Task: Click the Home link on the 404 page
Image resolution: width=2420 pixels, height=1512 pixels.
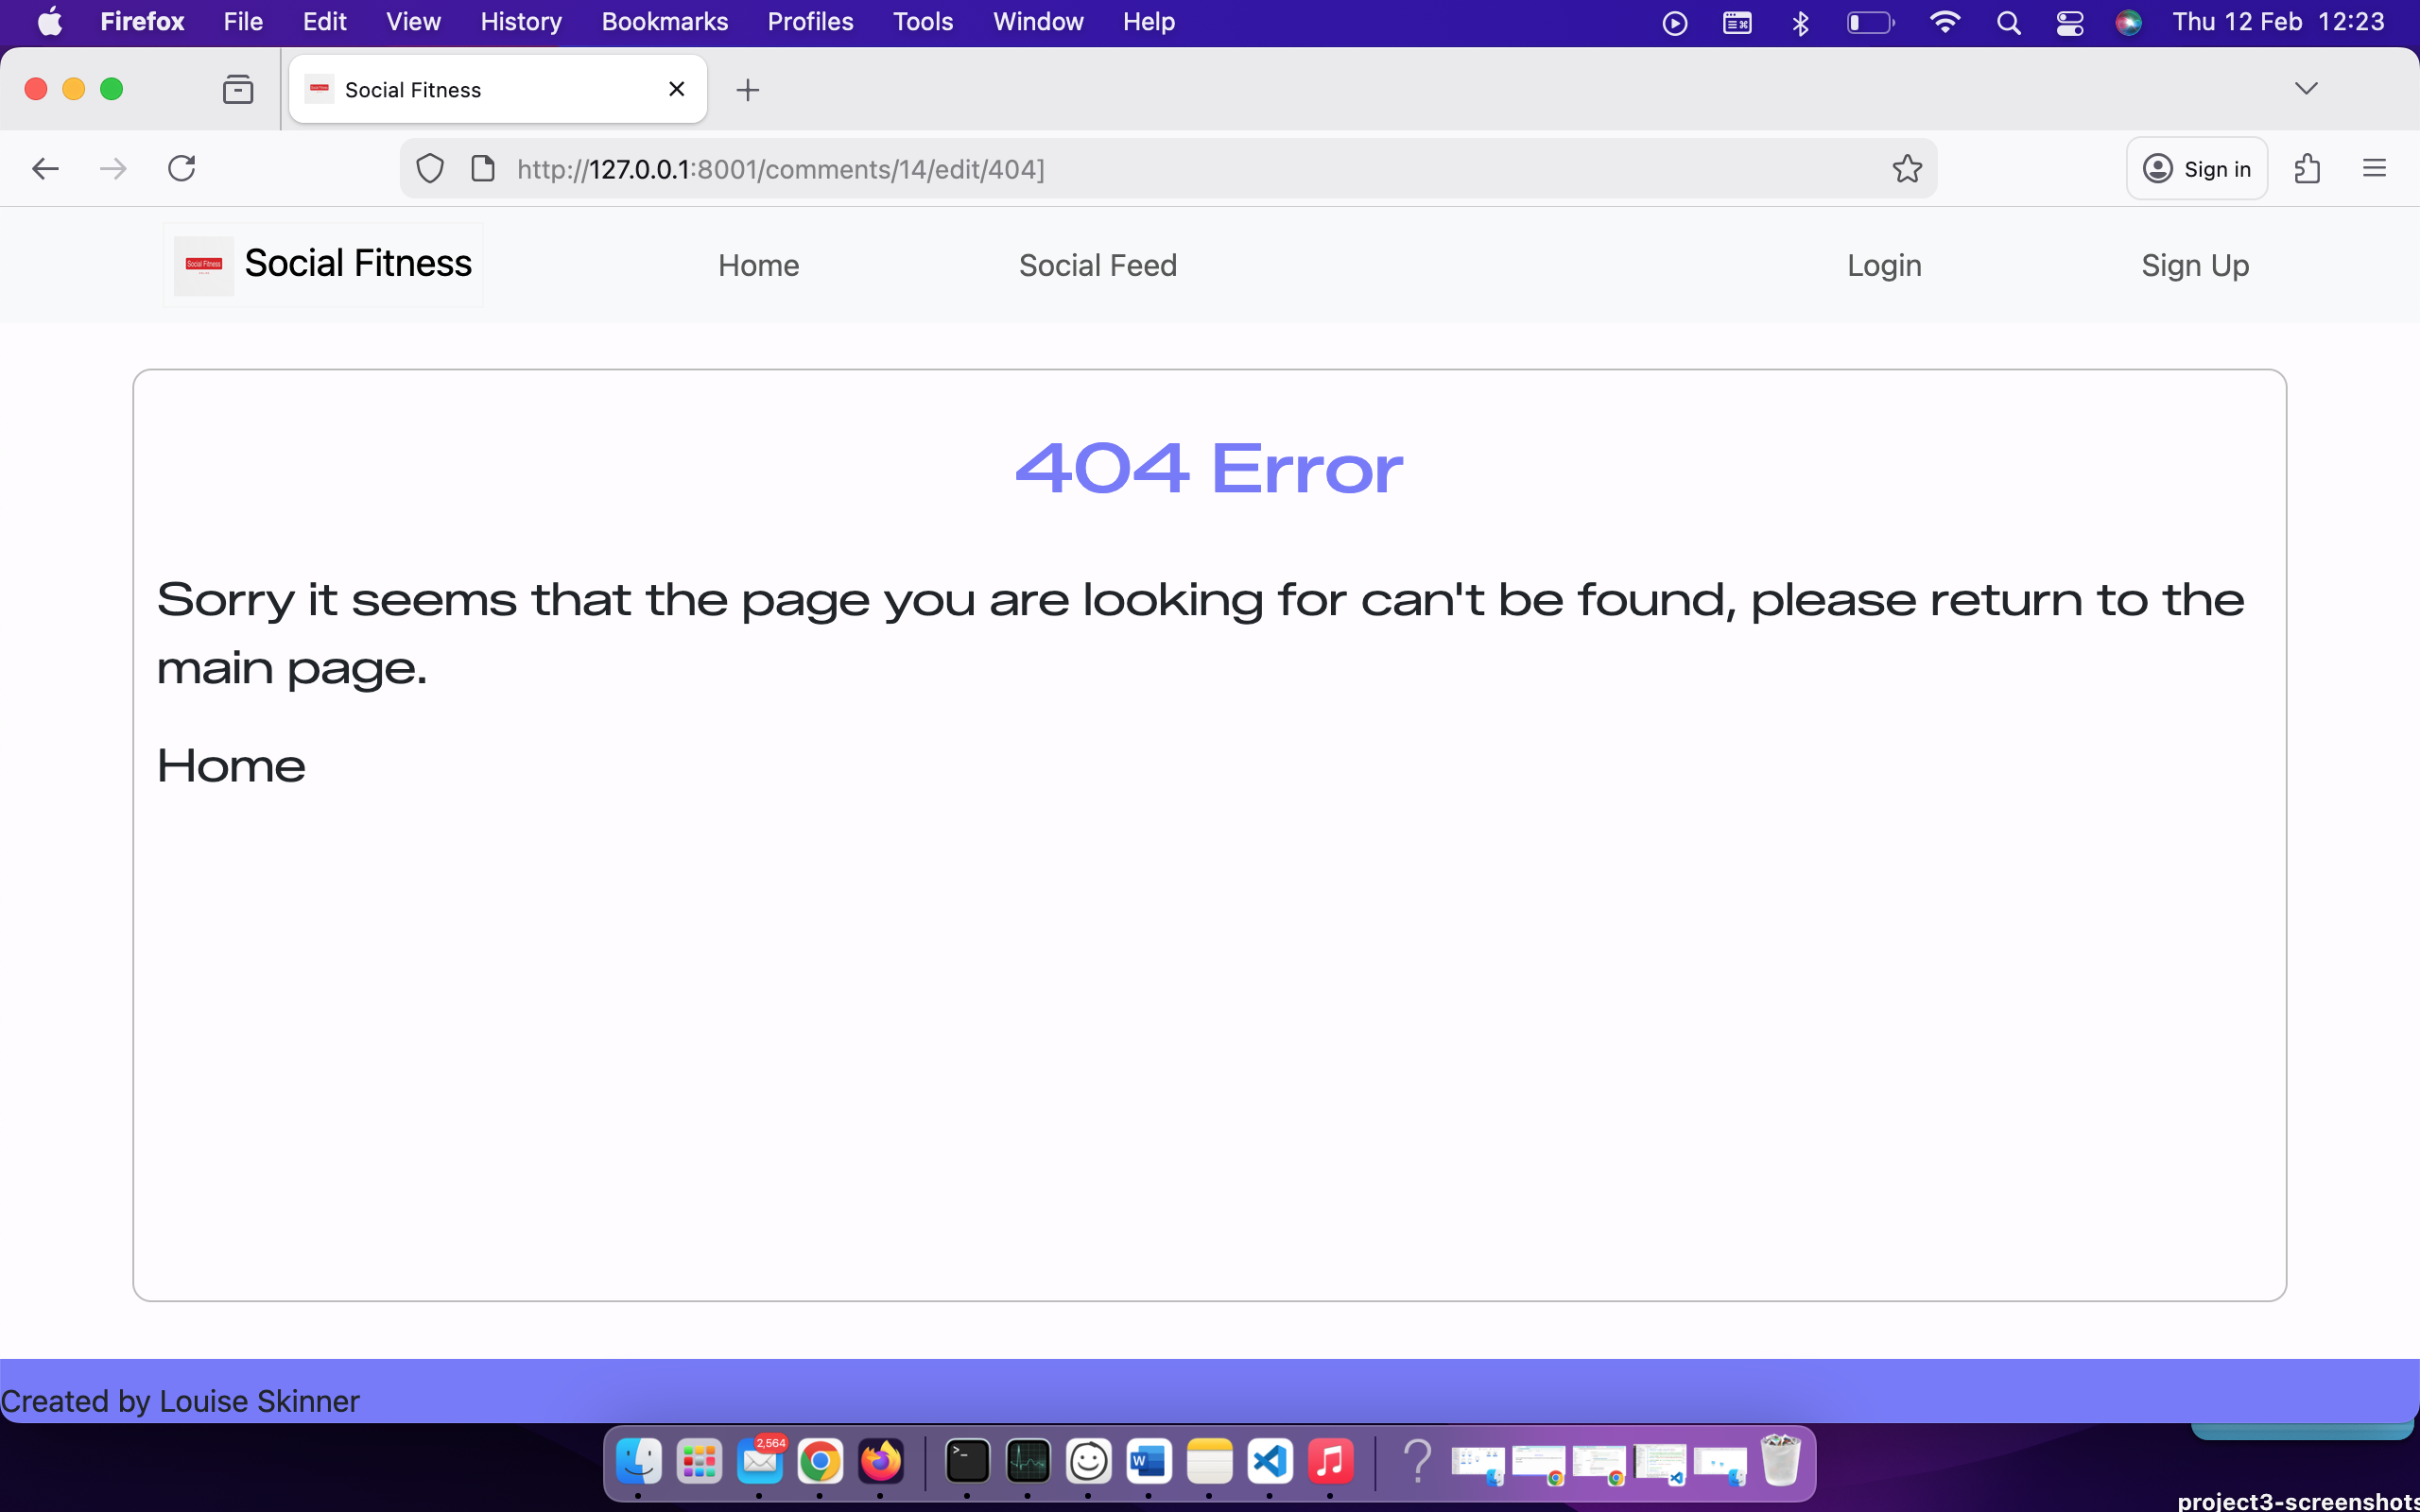Action: point(230,766)
